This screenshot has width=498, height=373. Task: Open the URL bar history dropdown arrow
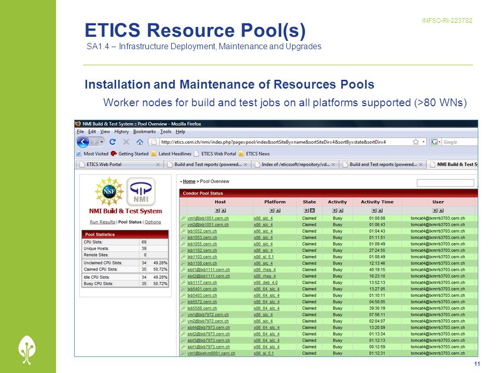tap(423, 142)
